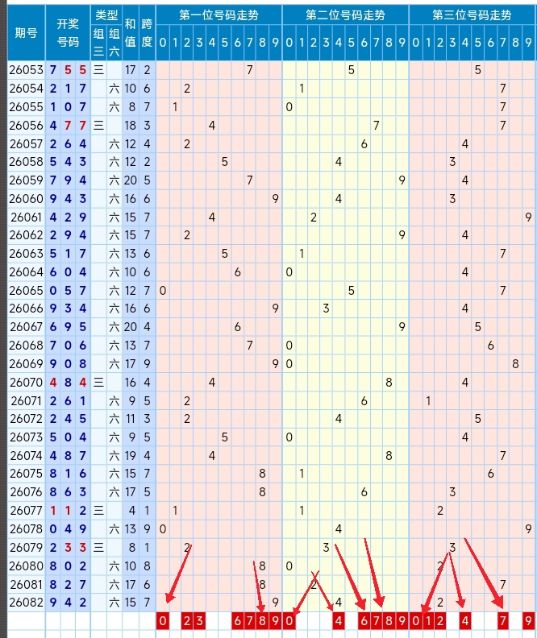Click first-position trend 6 in row 26067

click(237, 327)
